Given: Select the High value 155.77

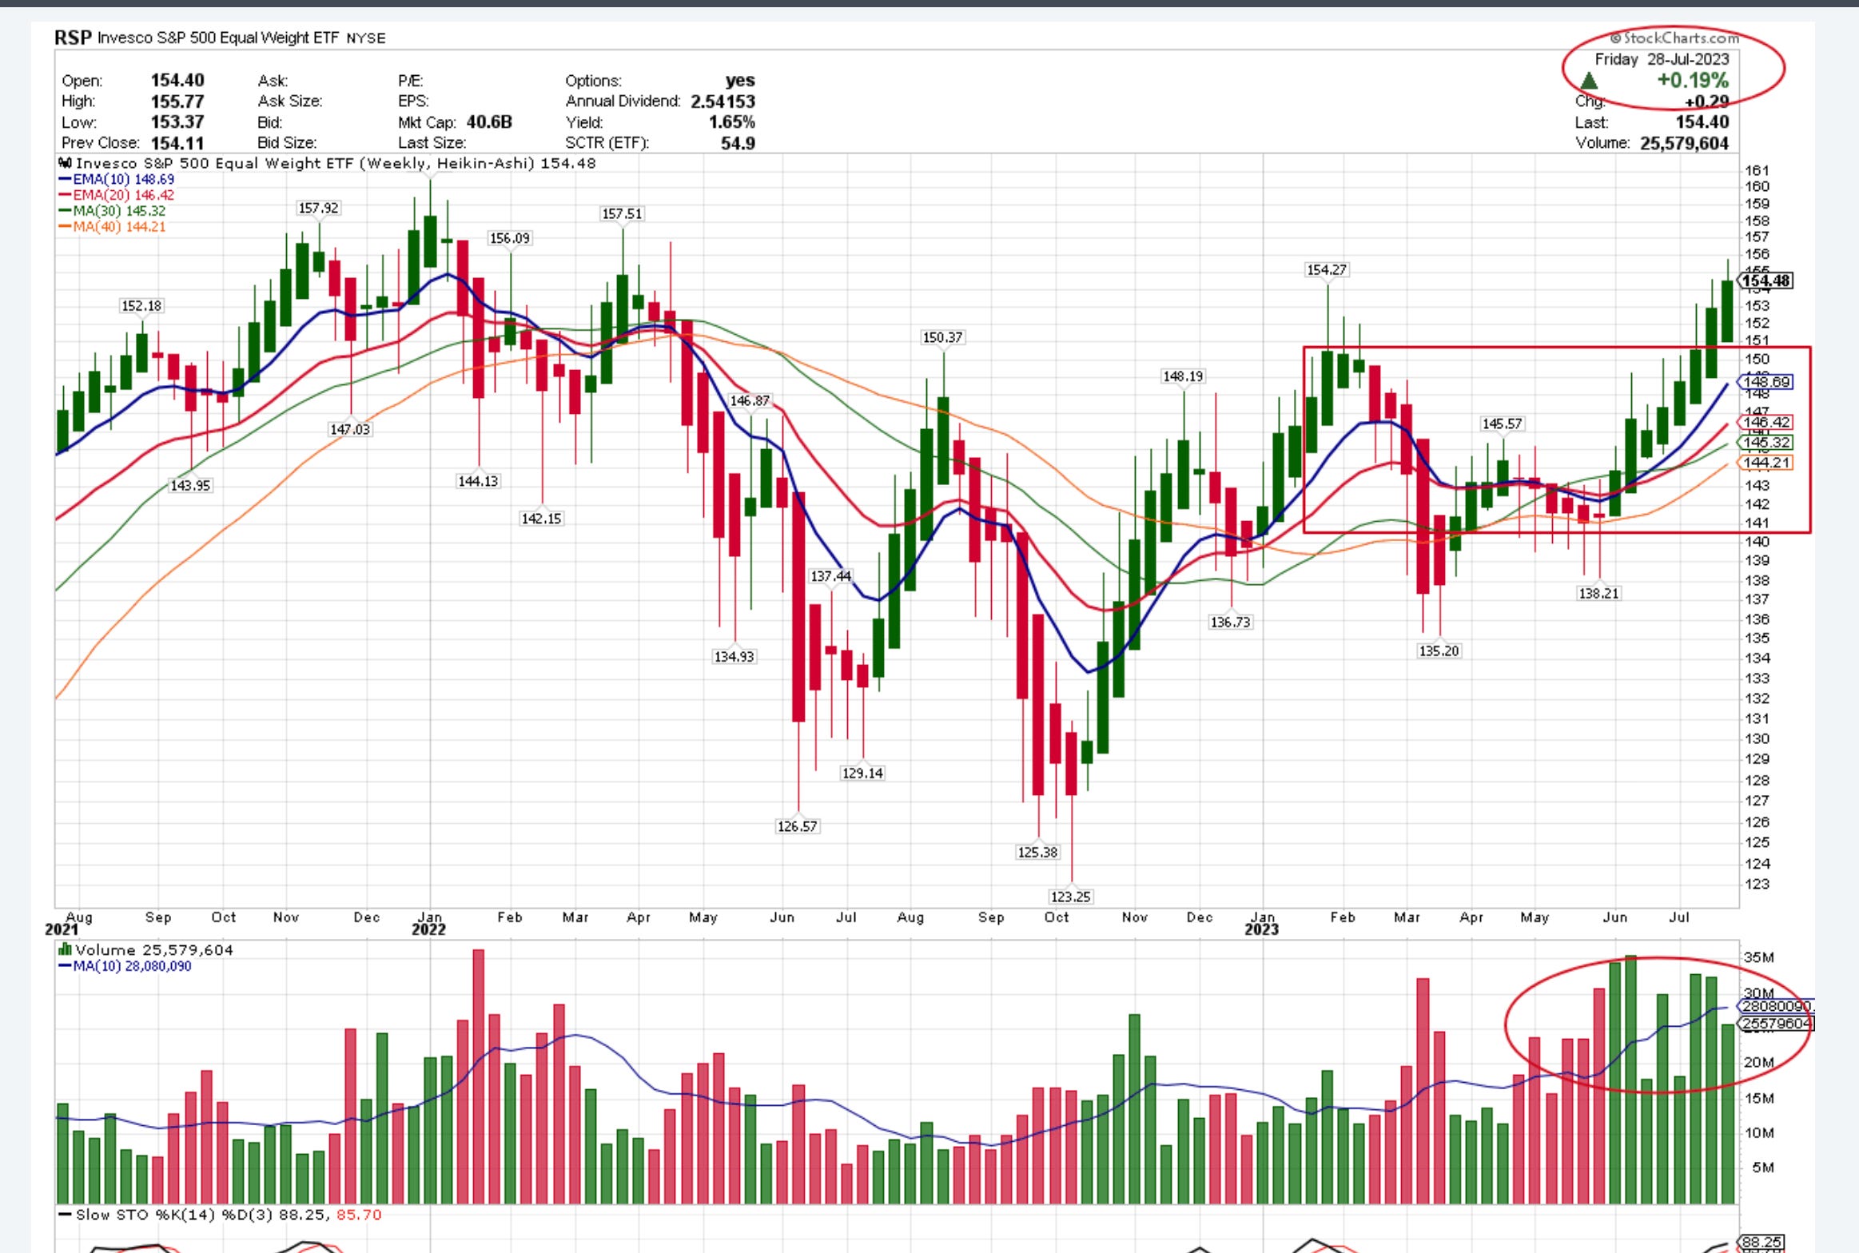Looking at the screenshot, I should point(177,101).
